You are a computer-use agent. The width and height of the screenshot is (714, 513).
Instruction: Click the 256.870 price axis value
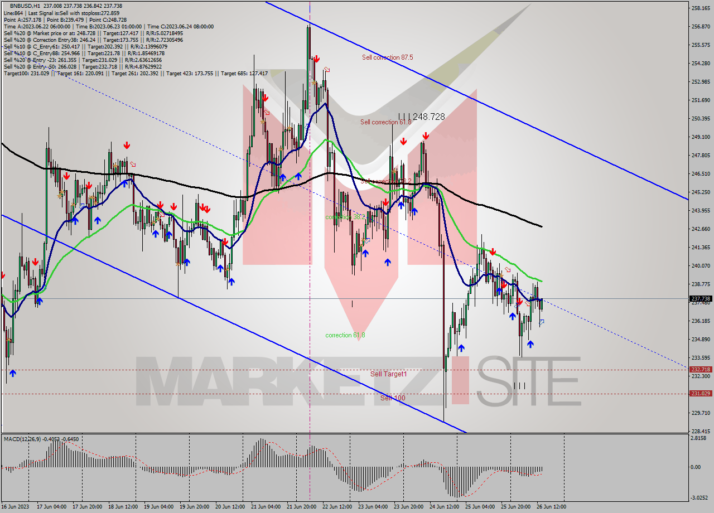click(701, 26)
